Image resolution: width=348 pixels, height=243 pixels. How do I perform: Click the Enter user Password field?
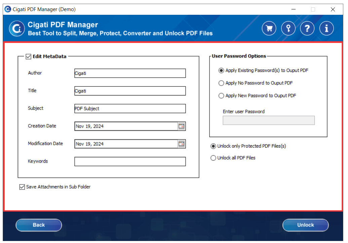coord(269,120)
